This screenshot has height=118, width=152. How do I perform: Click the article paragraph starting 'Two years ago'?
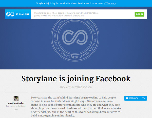click(76, 106)
